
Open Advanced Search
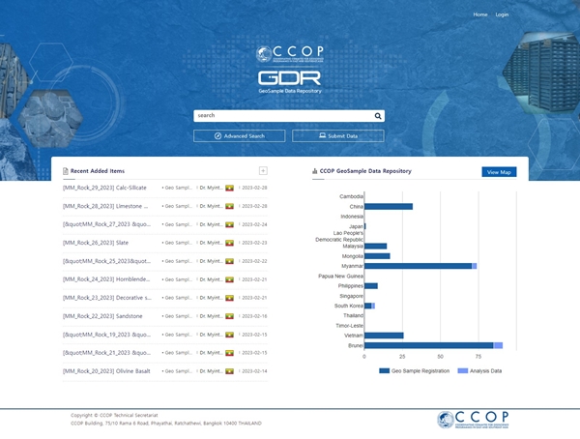239,136
